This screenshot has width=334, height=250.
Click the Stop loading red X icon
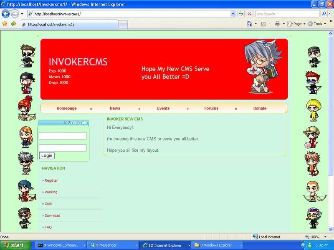tap(249, 14)
